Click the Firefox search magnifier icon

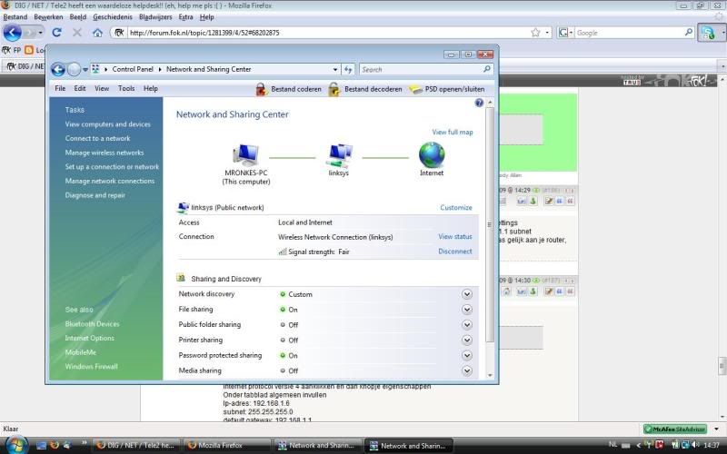pyautogui.click(x=689, y=33)
